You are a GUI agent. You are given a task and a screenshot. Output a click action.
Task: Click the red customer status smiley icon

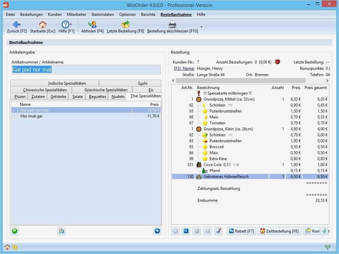[277, 62]
